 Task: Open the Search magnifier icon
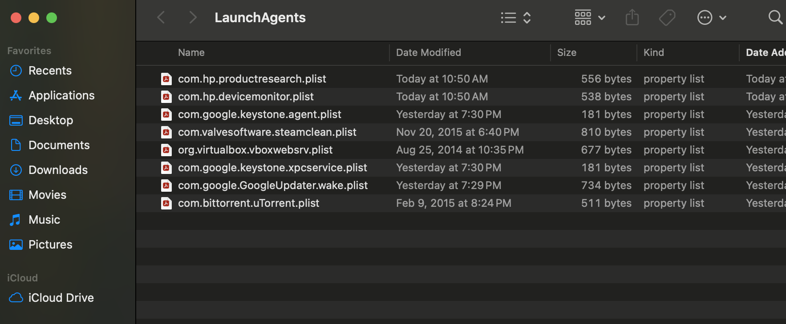(x=775, y=18)
